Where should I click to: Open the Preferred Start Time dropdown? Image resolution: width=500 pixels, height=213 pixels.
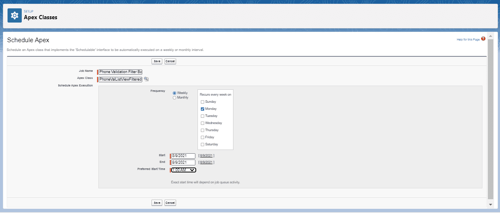pos(184,170)
